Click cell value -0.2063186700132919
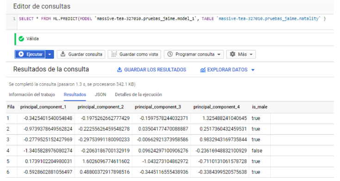 [x=105, y=150]
